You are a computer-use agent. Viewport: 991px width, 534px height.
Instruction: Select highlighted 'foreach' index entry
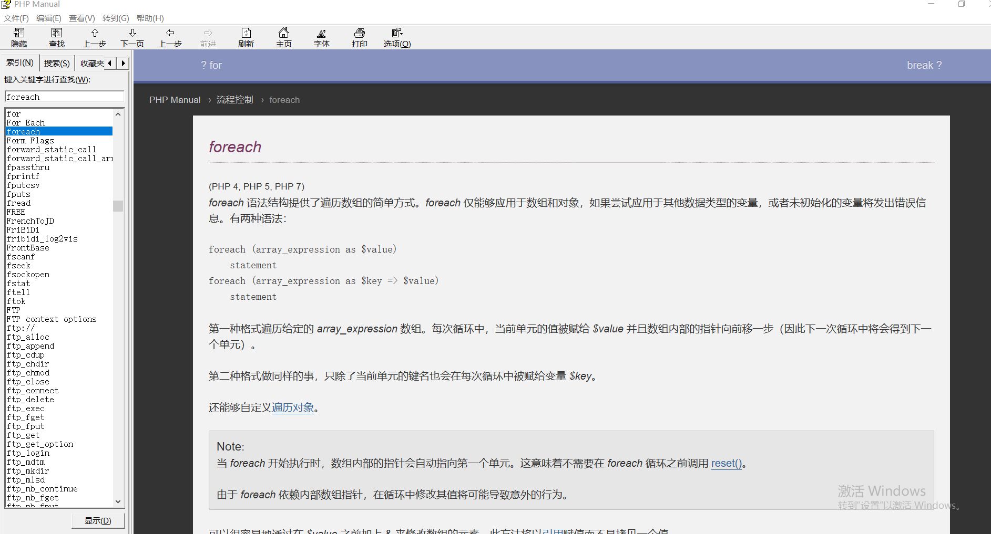[59, 131]
